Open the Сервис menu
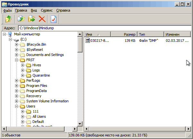193x139 pixels. 47,11
